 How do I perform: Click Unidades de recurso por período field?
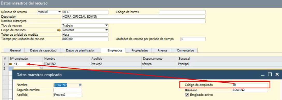[x=193, y=39]
